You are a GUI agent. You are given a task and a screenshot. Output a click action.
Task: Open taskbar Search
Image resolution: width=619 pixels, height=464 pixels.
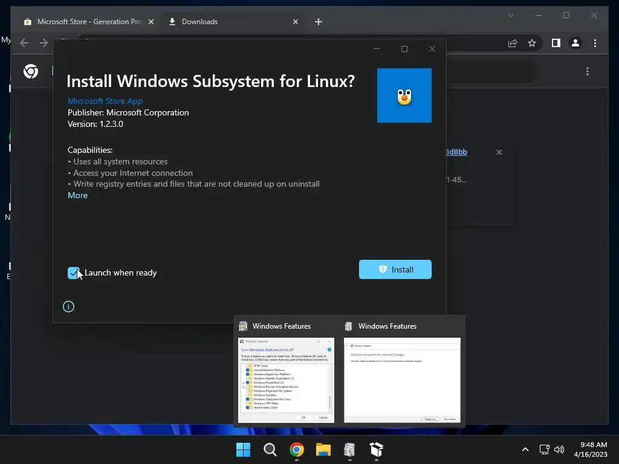270,449
